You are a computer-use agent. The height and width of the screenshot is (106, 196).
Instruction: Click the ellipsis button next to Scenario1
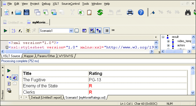tap(77, 31)
